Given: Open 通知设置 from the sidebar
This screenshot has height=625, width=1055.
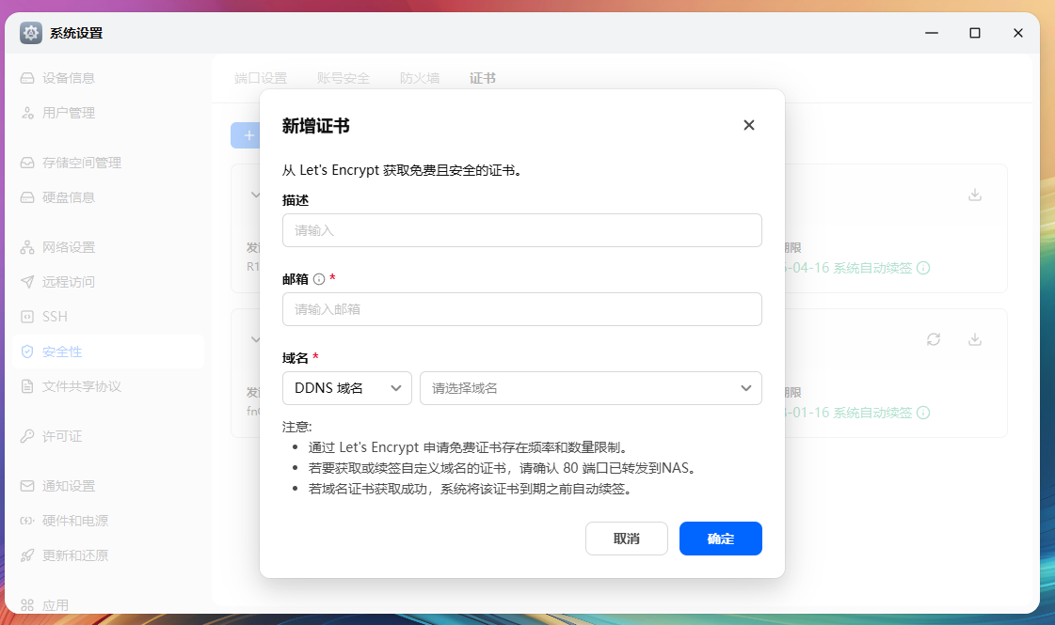Looking at the screenshot, I should 70,485.
